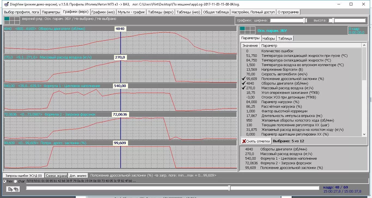
Task: Click the parameter list scroll-up arrow
Action: 364,45
